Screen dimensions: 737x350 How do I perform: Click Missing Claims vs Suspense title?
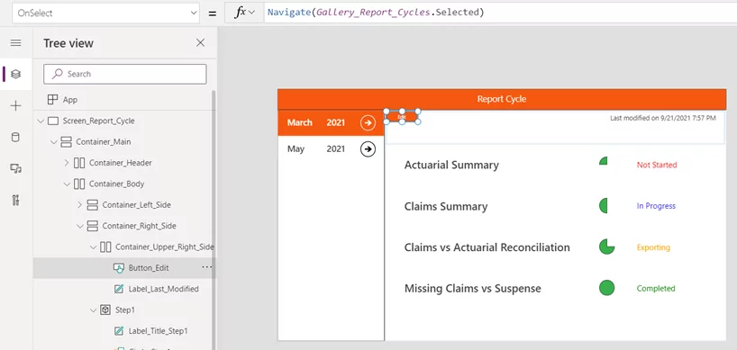pyautogui.click(x=472, y=289)
